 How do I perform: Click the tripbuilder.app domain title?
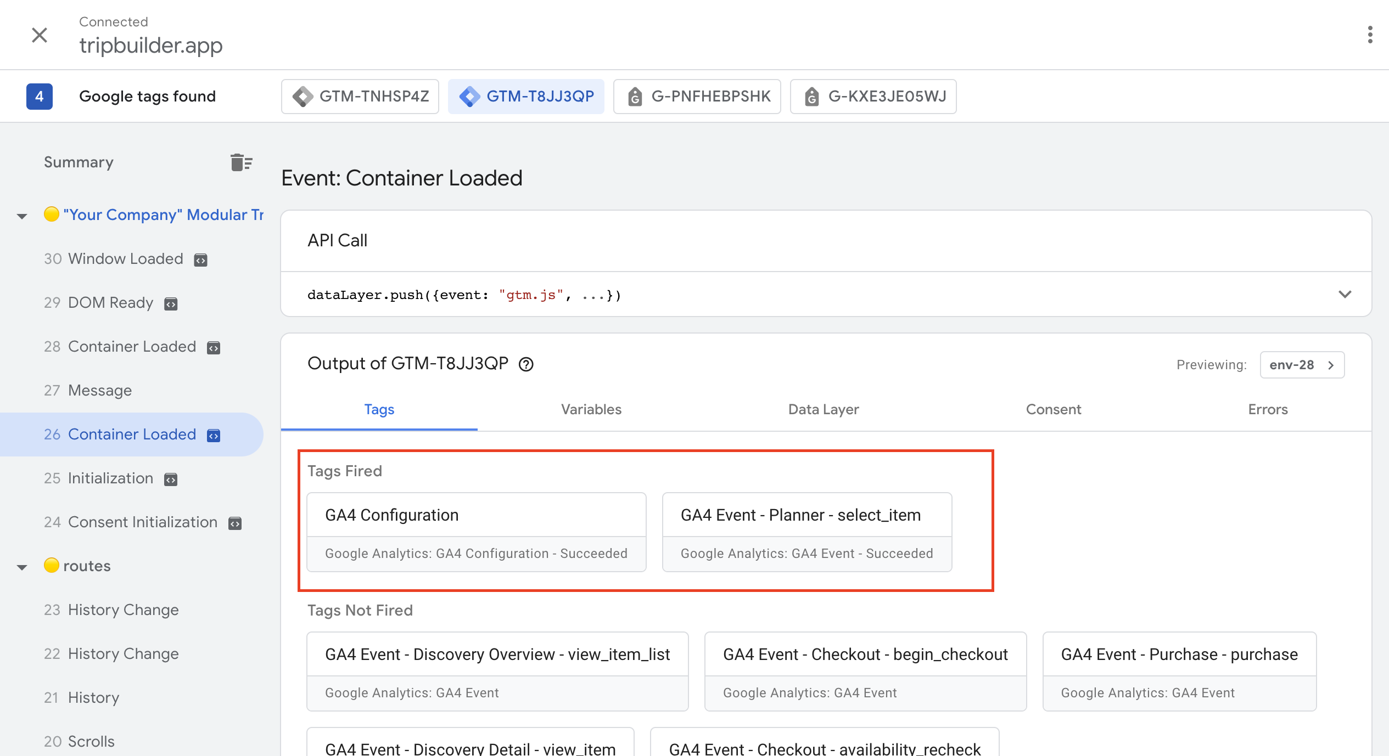151,45
